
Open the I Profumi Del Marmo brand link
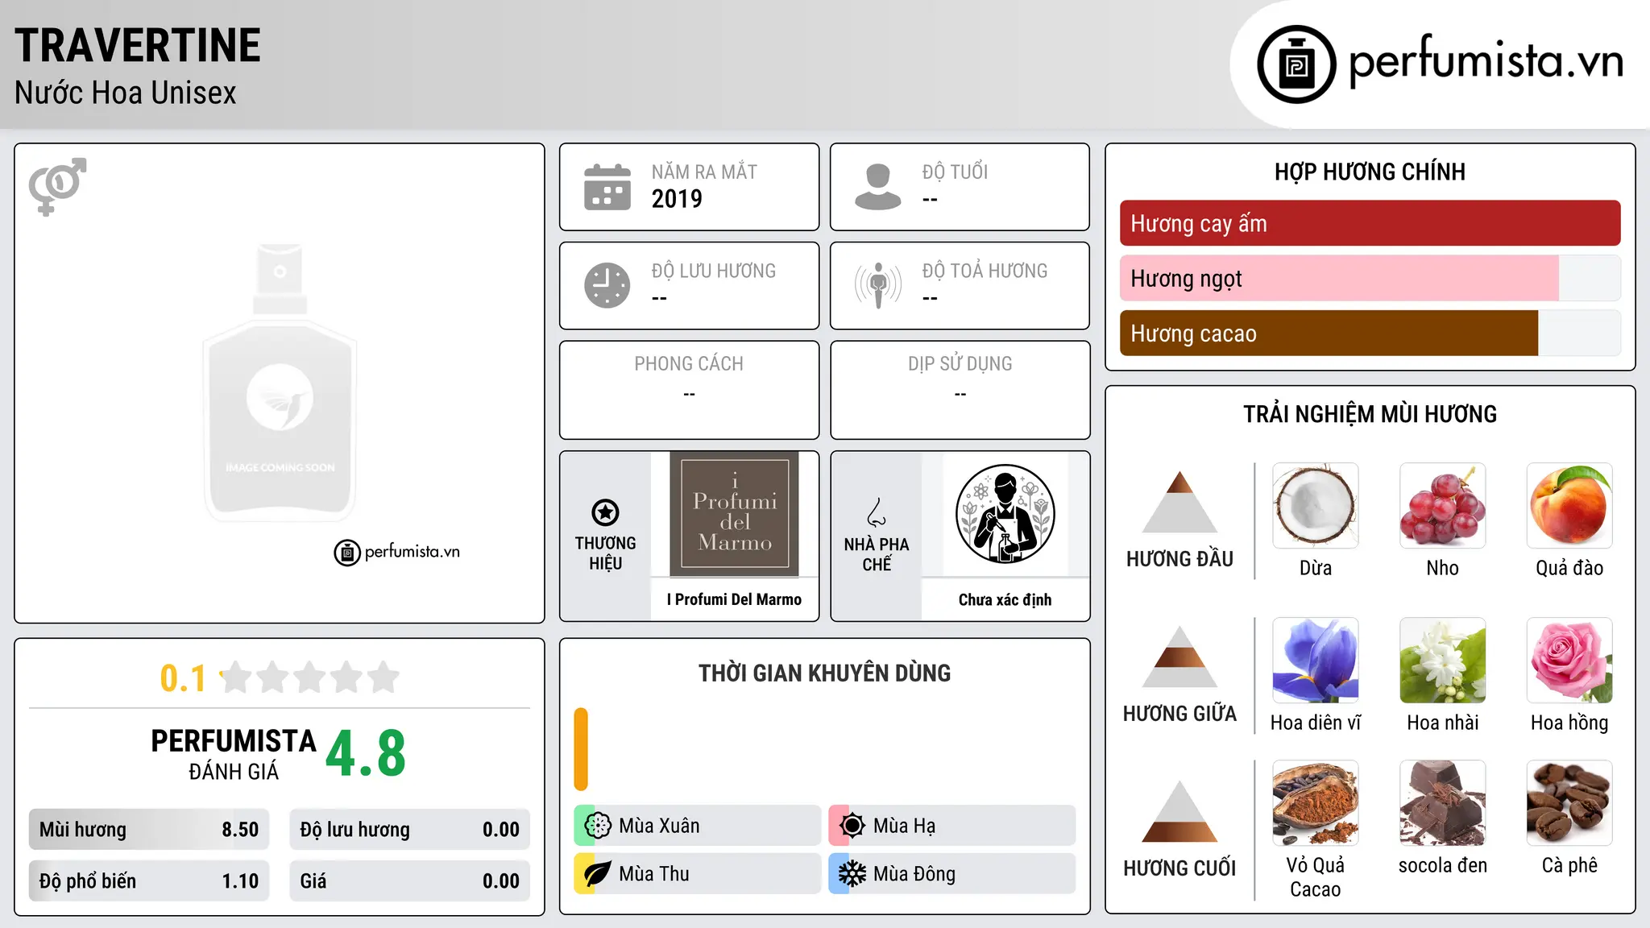[x=734, y=599]
